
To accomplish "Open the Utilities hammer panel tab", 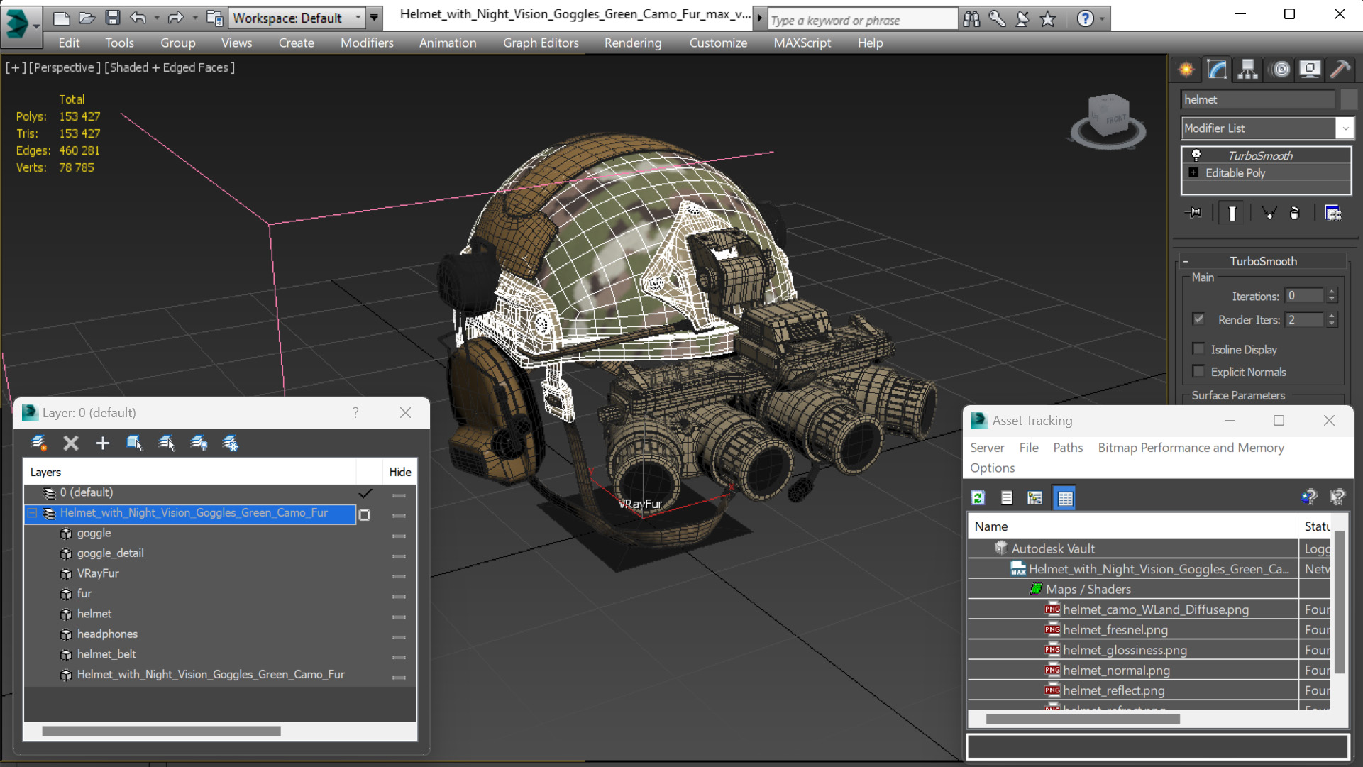I will 1340,69.
